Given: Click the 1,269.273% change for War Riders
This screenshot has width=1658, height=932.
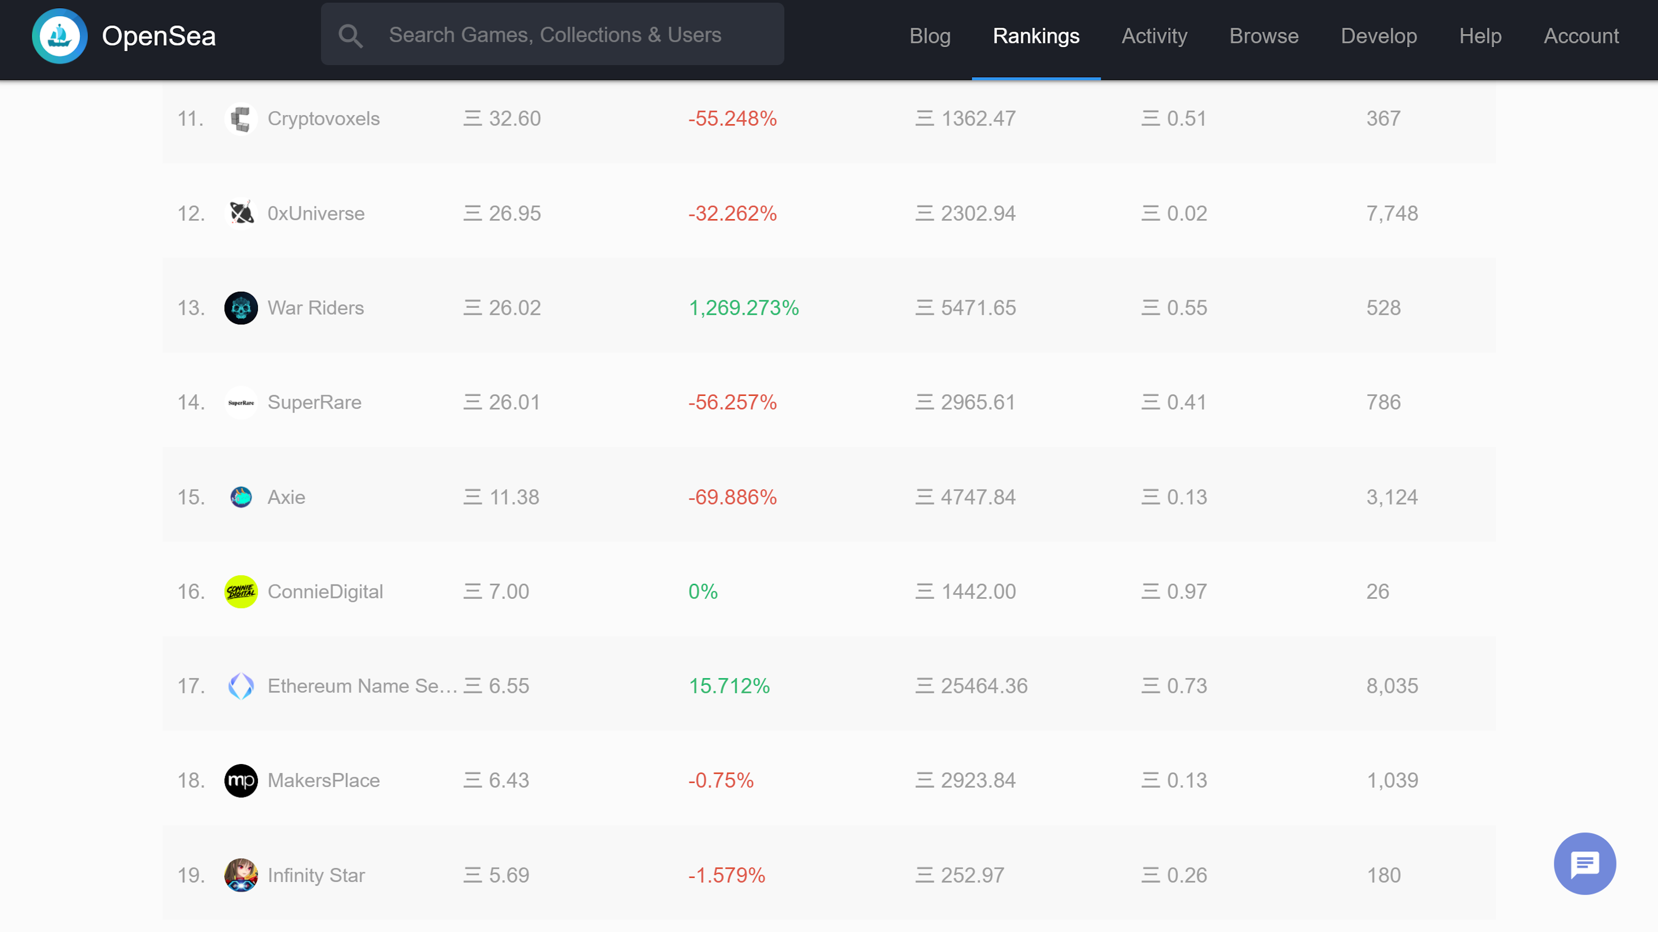Looking at the screenshot, I should [x=744, y=308].
